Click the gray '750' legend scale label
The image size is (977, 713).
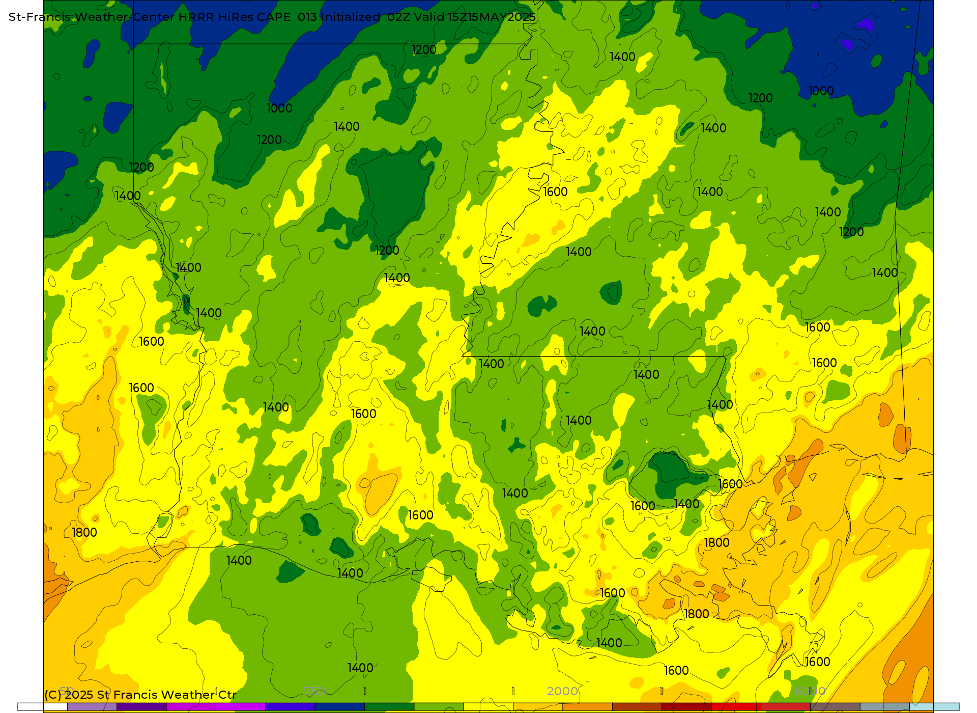[x=314, y=691]
